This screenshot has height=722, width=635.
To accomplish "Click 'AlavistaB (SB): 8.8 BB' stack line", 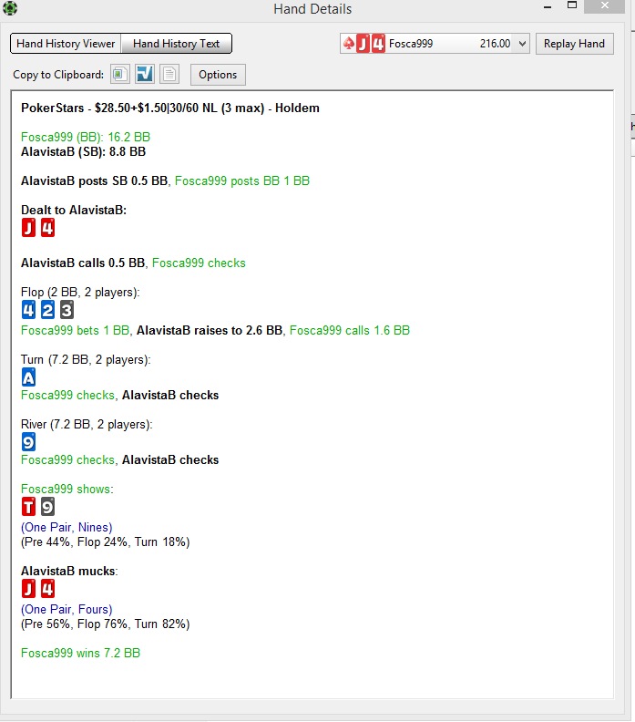I will click(x=83, y=152).
